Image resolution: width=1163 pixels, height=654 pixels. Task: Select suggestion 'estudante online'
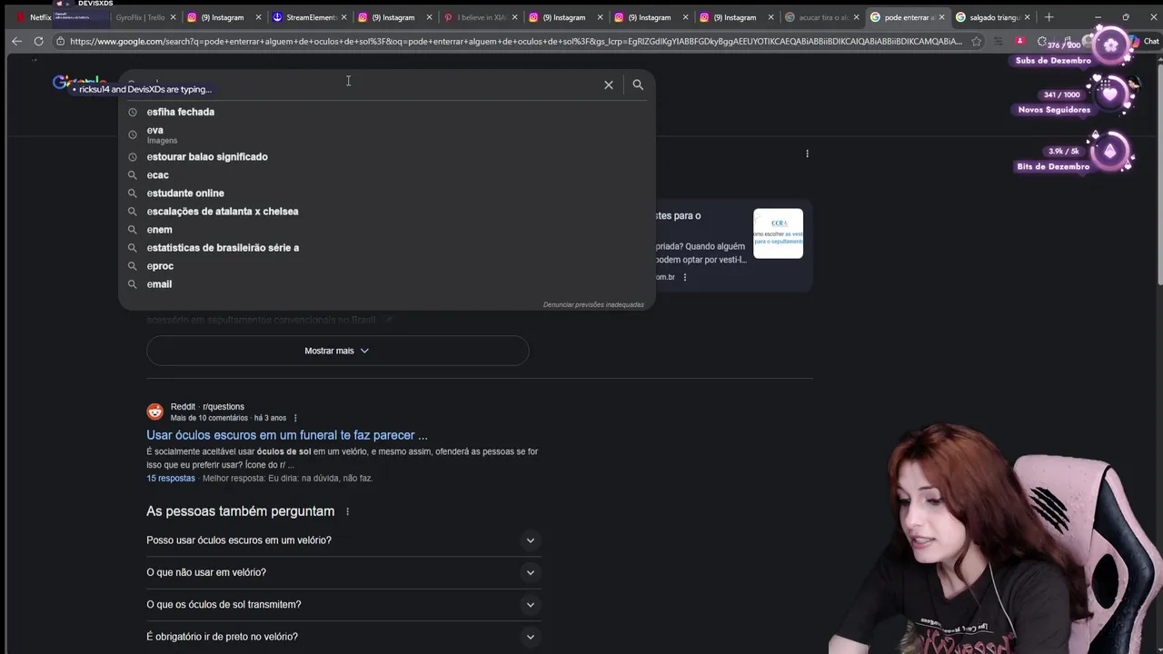(185, 193)
